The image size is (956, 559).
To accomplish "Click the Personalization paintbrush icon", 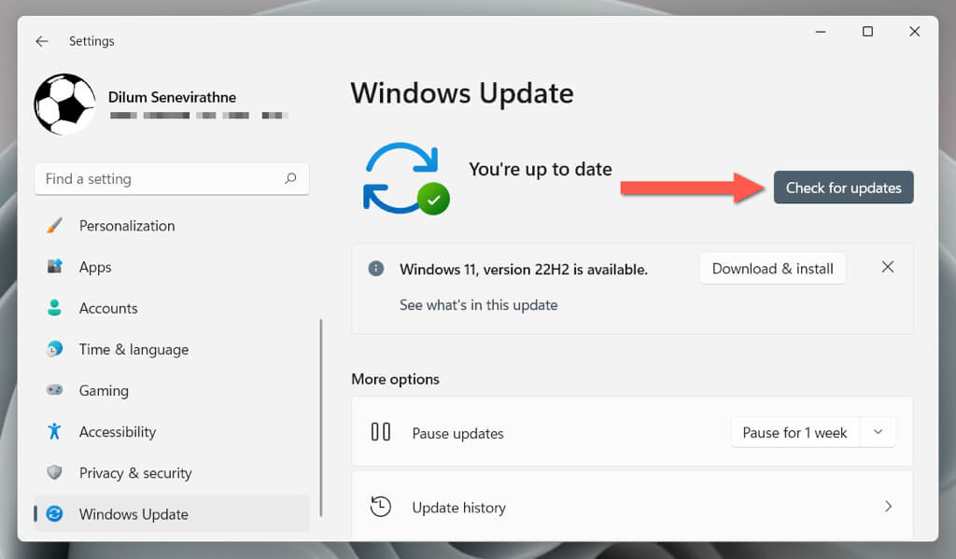I will [54, 226].
